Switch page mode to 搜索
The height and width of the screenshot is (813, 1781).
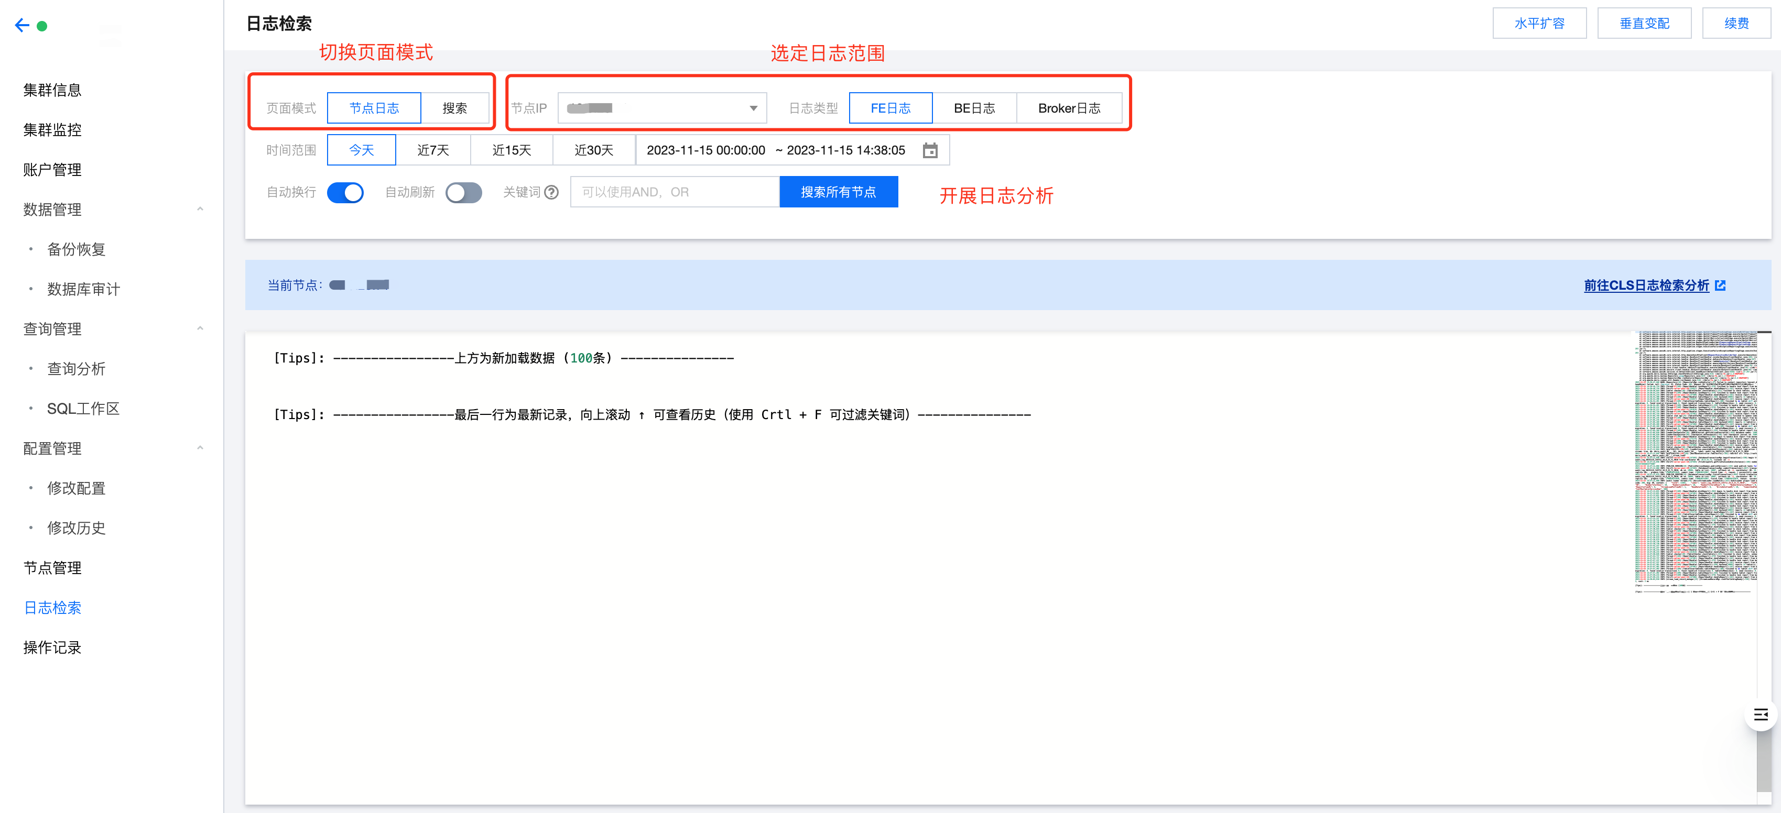coord(454,108)
